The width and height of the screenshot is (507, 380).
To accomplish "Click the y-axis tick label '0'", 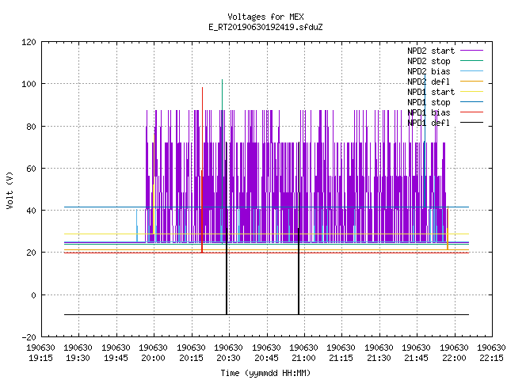I will [x=33, y=295].
